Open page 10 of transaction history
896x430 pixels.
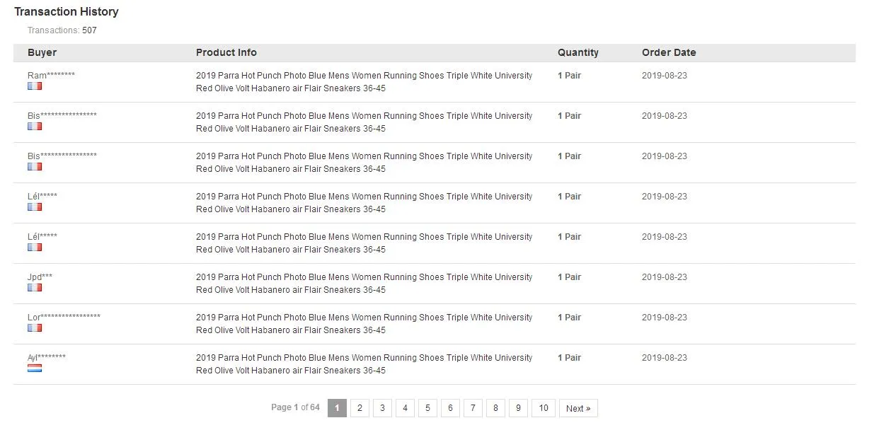coord(544,408)
